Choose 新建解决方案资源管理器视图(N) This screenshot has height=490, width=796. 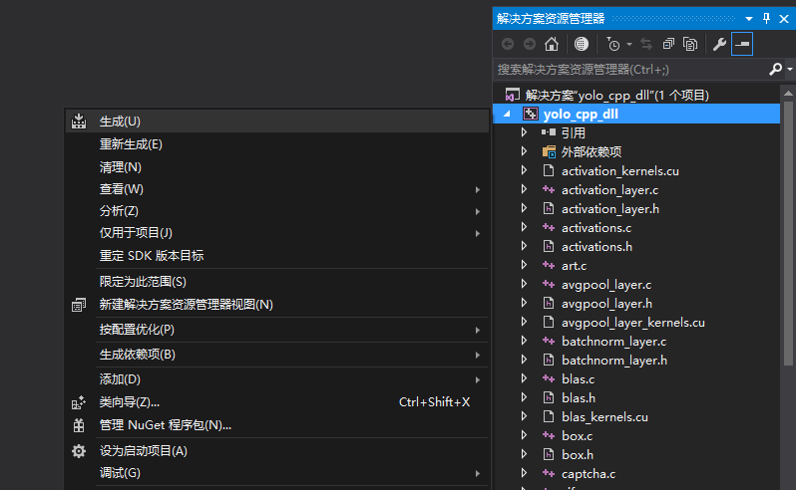[277, 305]
